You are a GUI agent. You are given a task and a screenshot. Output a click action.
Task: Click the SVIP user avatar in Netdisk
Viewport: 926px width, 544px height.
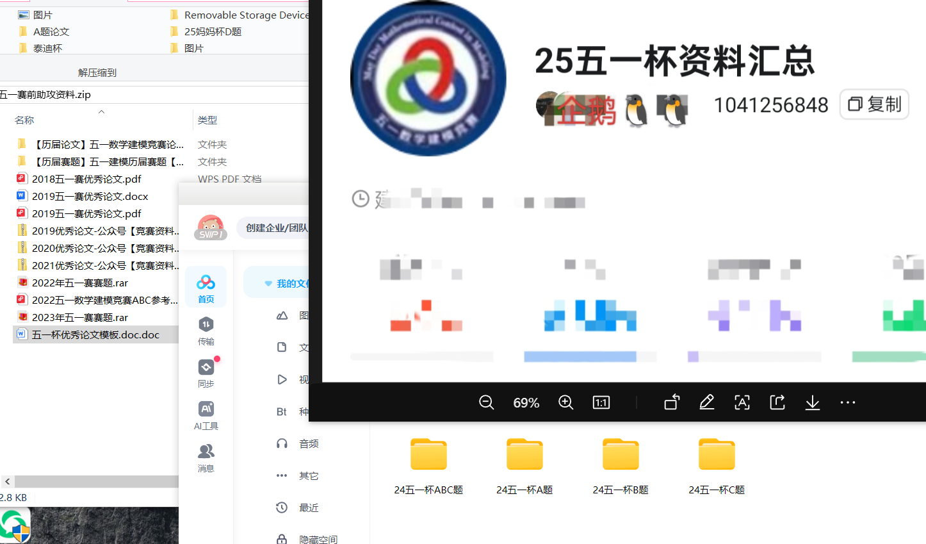click(211, 227)
